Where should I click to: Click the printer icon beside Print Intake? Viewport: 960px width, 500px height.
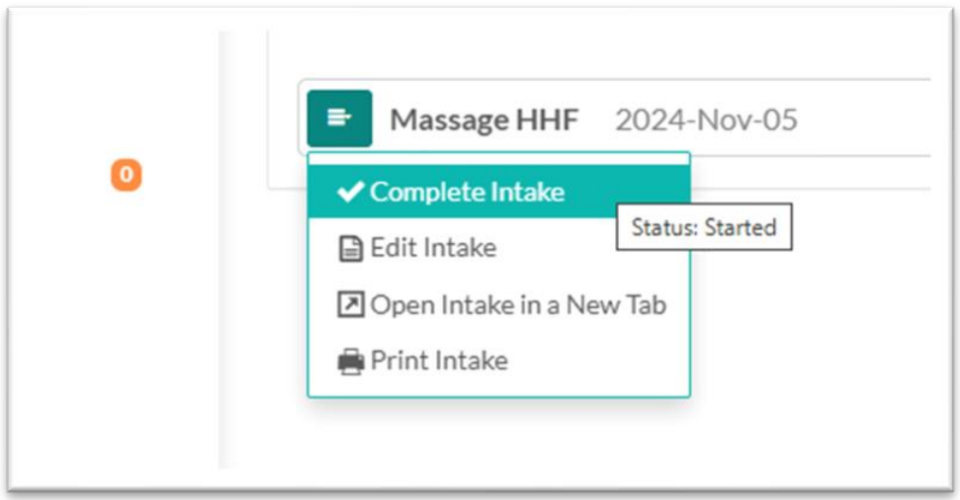(x=350, y=362)
